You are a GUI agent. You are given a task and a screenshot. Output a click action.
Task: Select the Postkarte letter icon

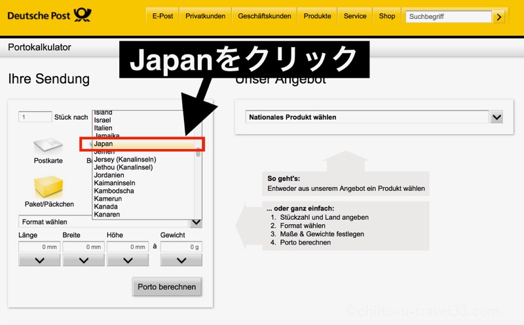click(x=48, y=145)
